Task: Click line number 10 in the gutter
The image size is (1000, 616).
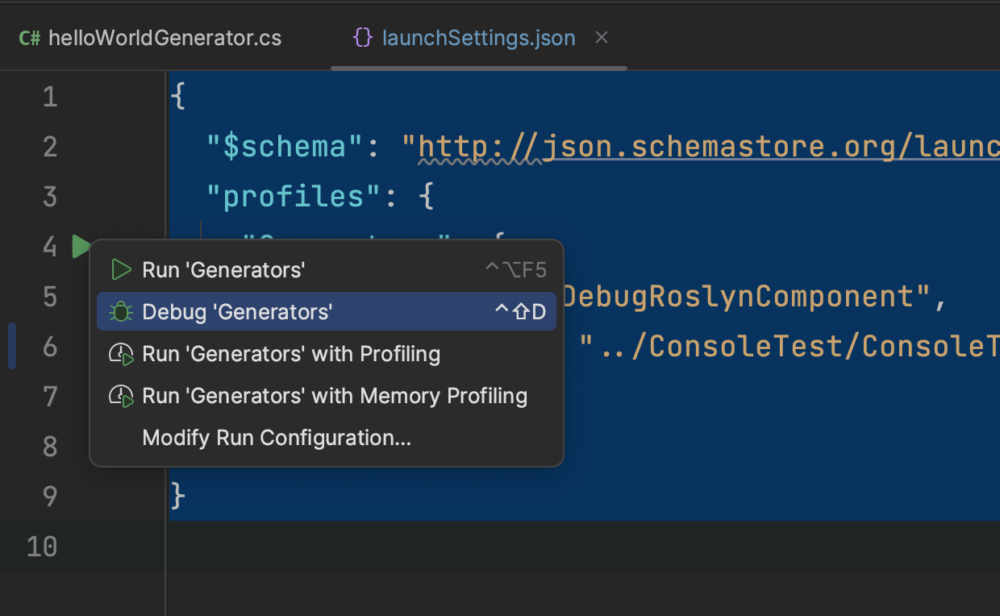Action: tap(42, 547)
